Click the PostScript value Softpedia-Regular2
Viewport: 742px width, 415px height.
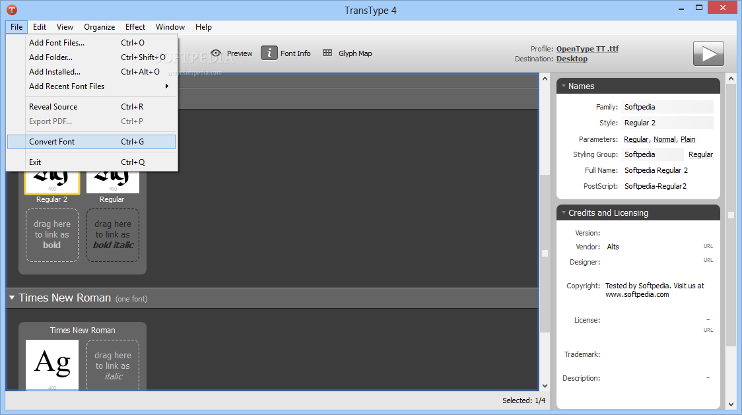tap(655, 186)
